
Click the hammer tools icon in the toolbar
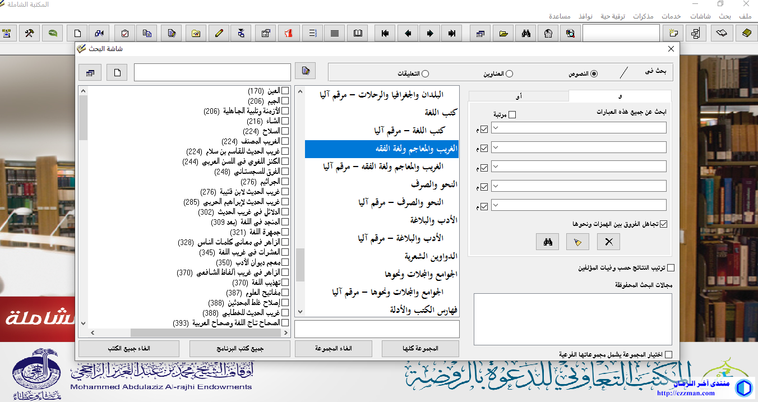pos(29,33)
